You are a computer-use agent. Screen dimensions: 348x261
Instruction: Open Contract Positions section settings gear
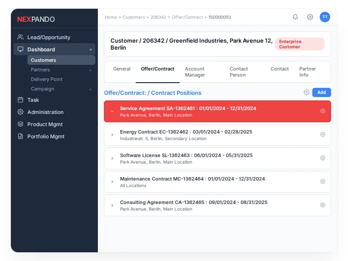[307, 92]
